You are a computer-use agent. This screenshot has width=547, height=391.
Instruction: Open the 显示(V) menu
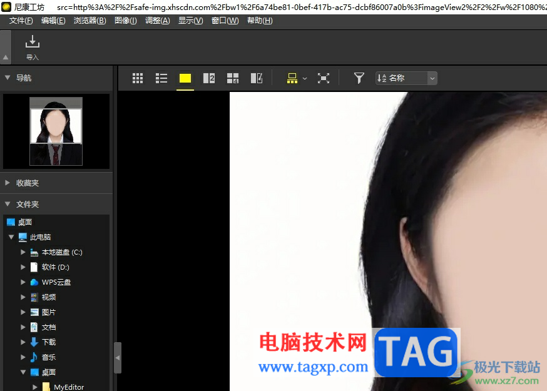(190, 21)
